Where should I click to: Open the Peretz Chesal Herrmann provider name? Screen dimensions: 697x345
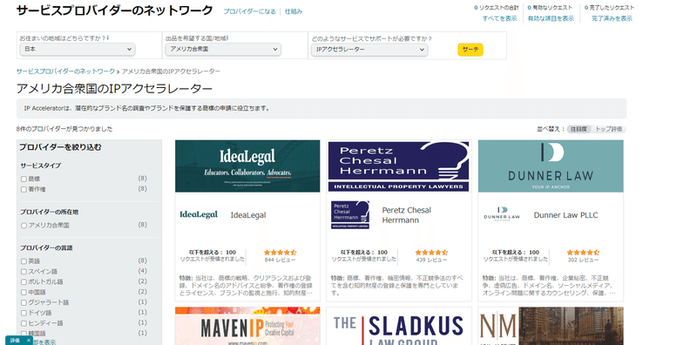[407, 215]
